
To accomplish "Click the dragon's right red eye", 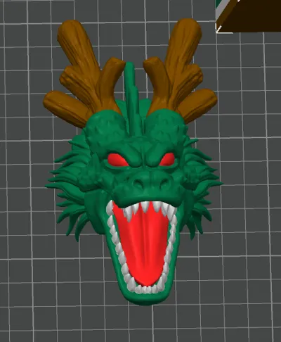I will point(168,159).
